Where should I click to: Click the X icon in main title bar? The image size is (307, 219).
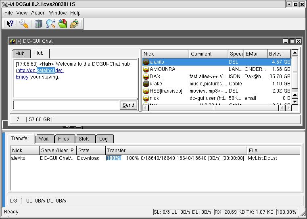coord(4,4)
